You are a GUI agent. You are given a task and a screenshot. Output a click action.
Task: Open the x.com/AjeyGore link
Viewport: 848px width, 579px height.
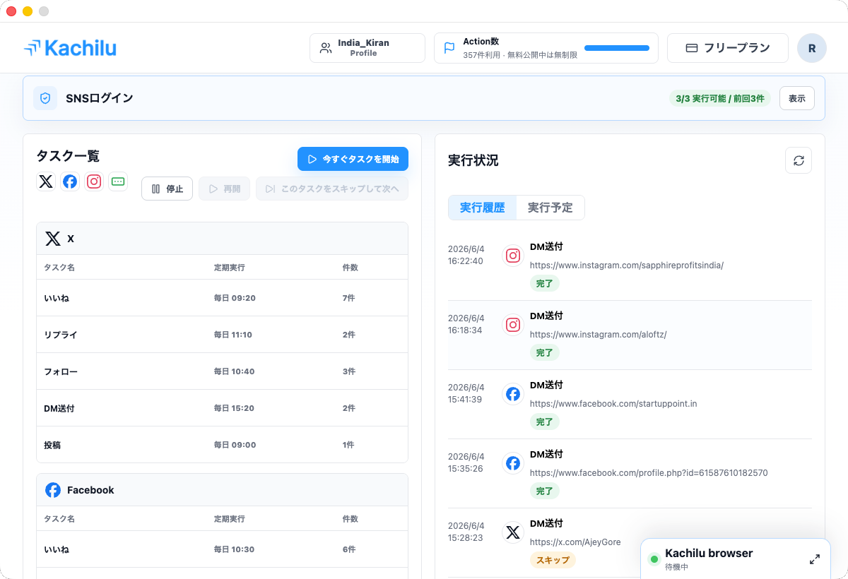(x=575, y=542)
